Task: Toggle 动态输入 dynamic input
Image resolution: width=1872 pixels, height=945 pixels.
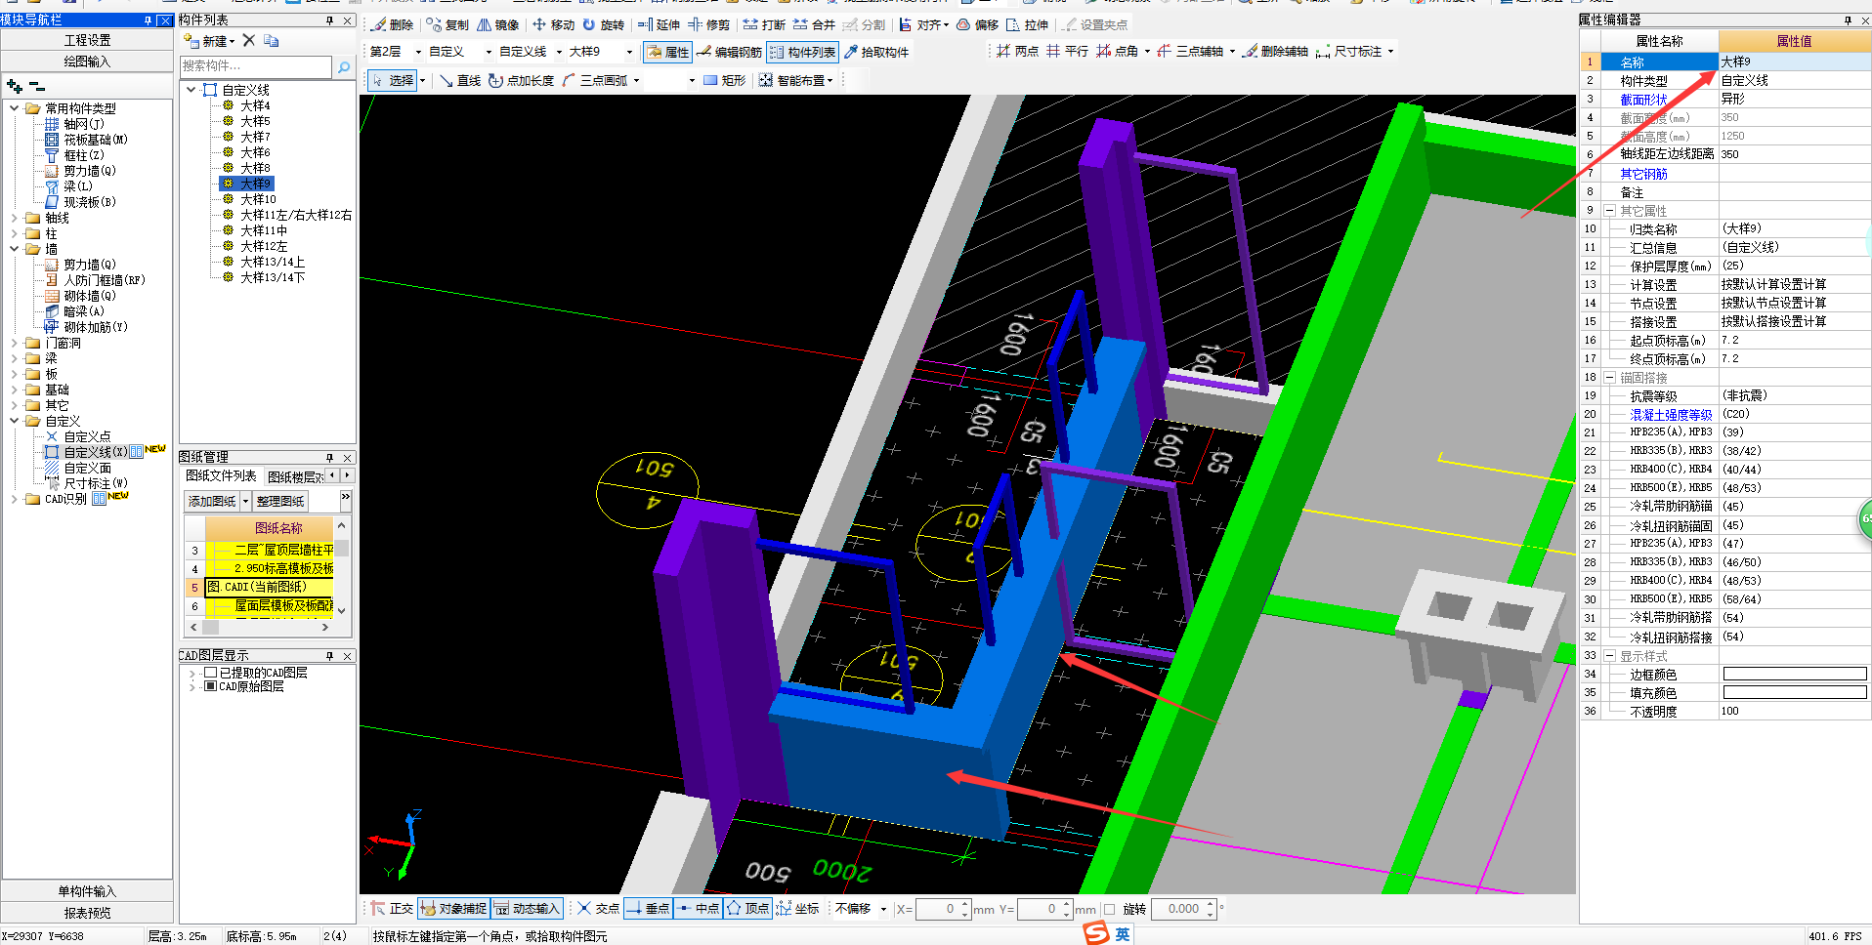Action: coord(527,908)
